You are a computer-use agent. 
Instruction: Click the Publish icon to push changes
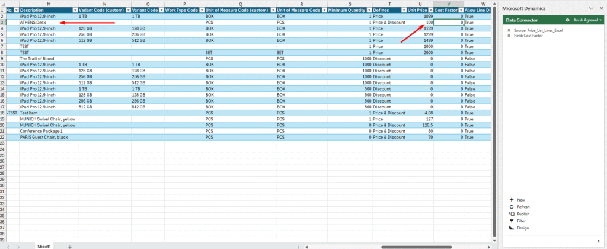coord(511,214)
